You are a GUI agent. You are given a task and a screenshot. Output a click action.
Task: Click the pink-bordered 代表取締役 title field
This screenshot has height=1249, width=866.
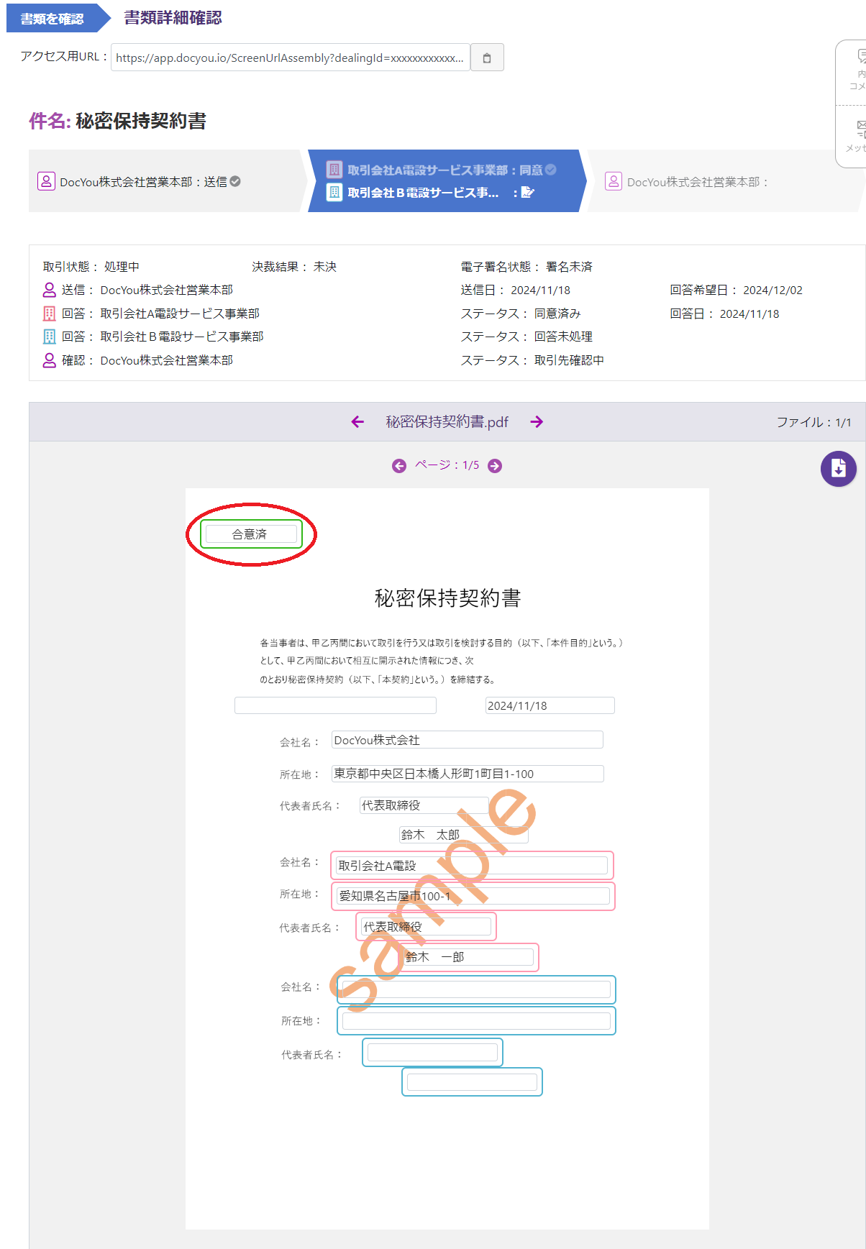[427, 927]
